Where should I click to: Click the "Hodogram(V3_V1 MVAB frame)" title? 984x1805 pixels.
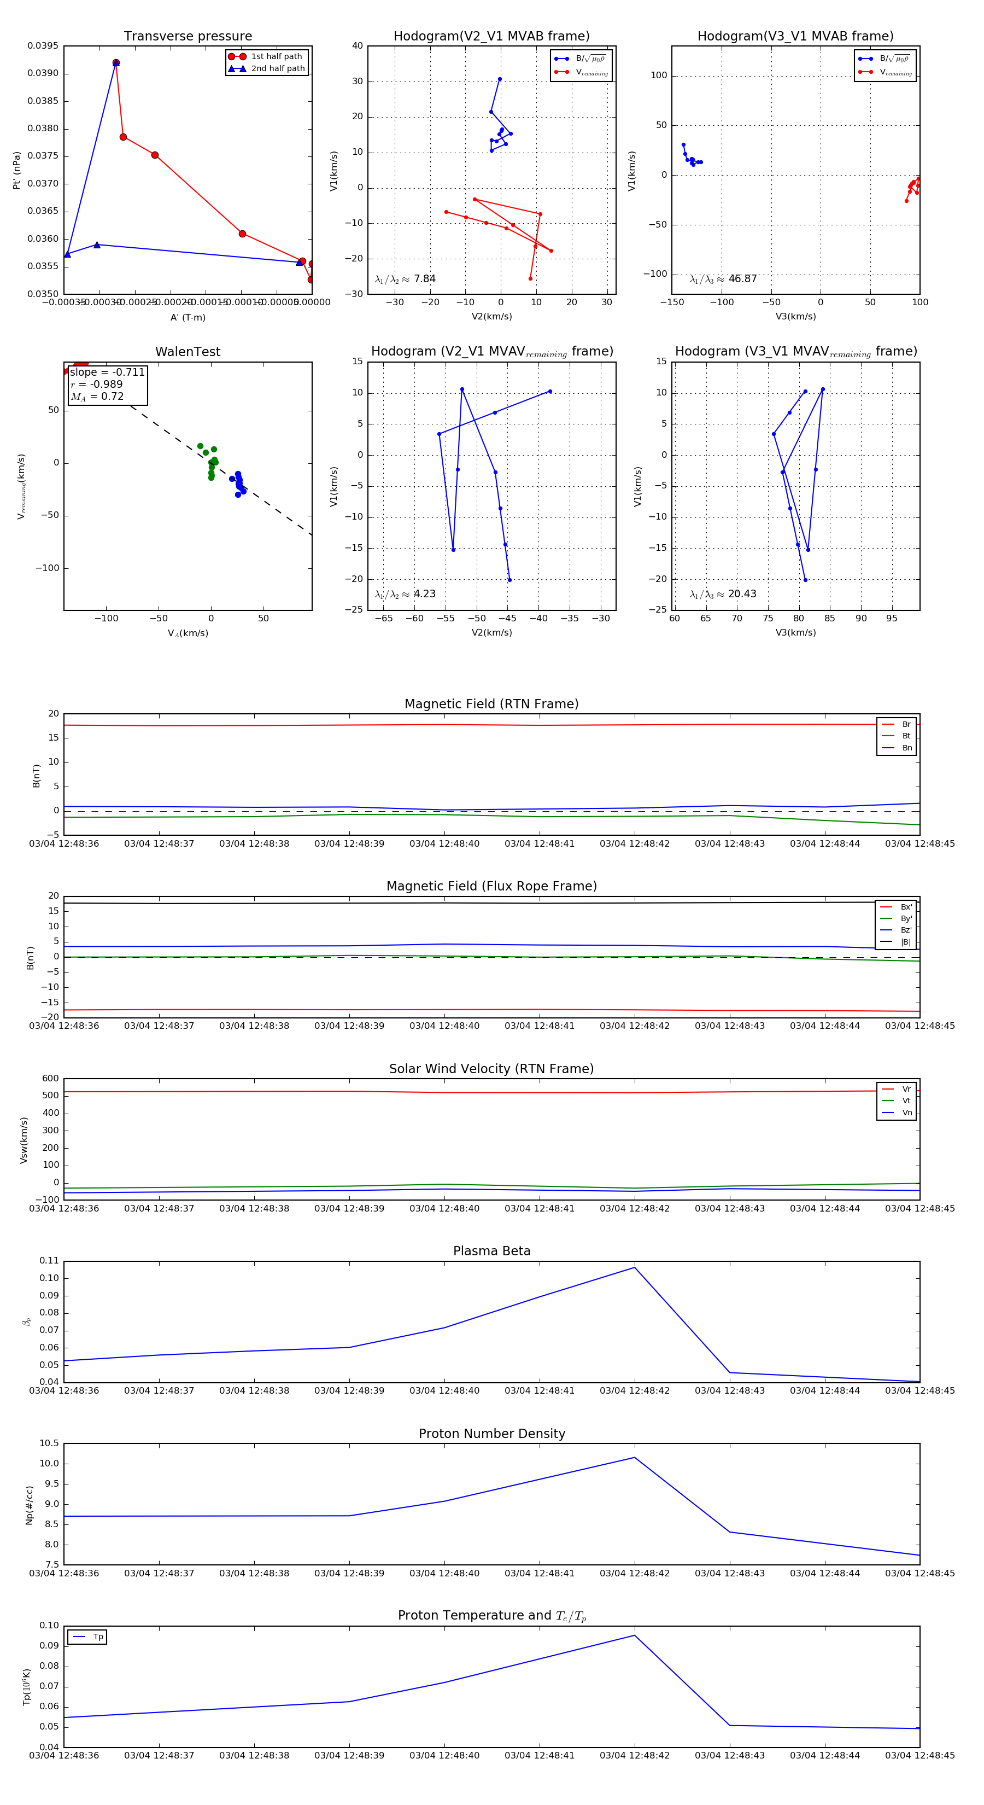click(795, 37)
